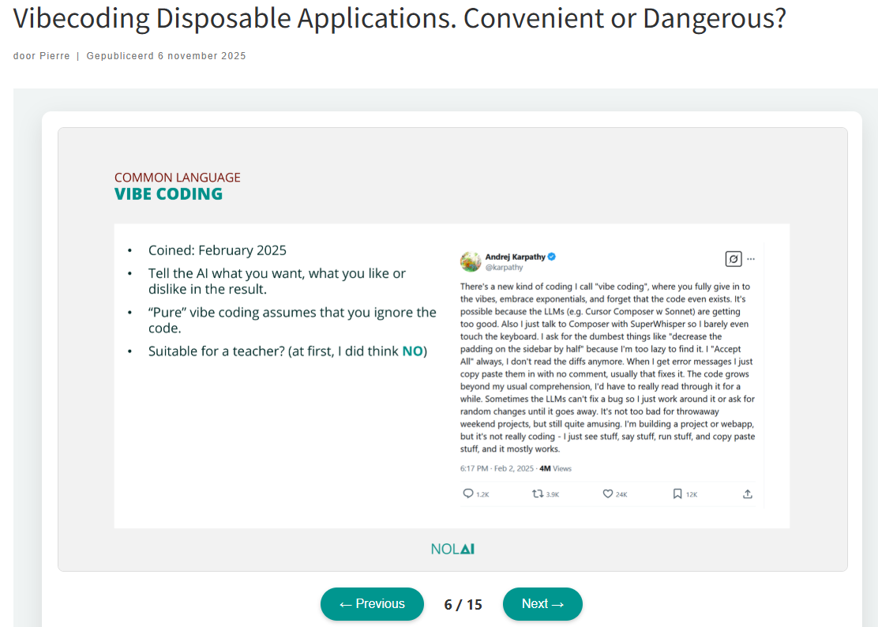
Task: Click the @karpathy handle
Action: point(504,268)
